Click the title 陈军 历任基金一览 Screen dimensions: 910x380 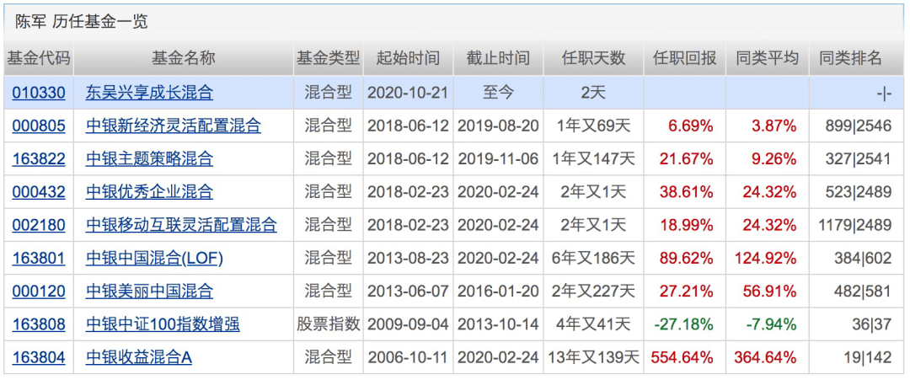pos(82,21)
